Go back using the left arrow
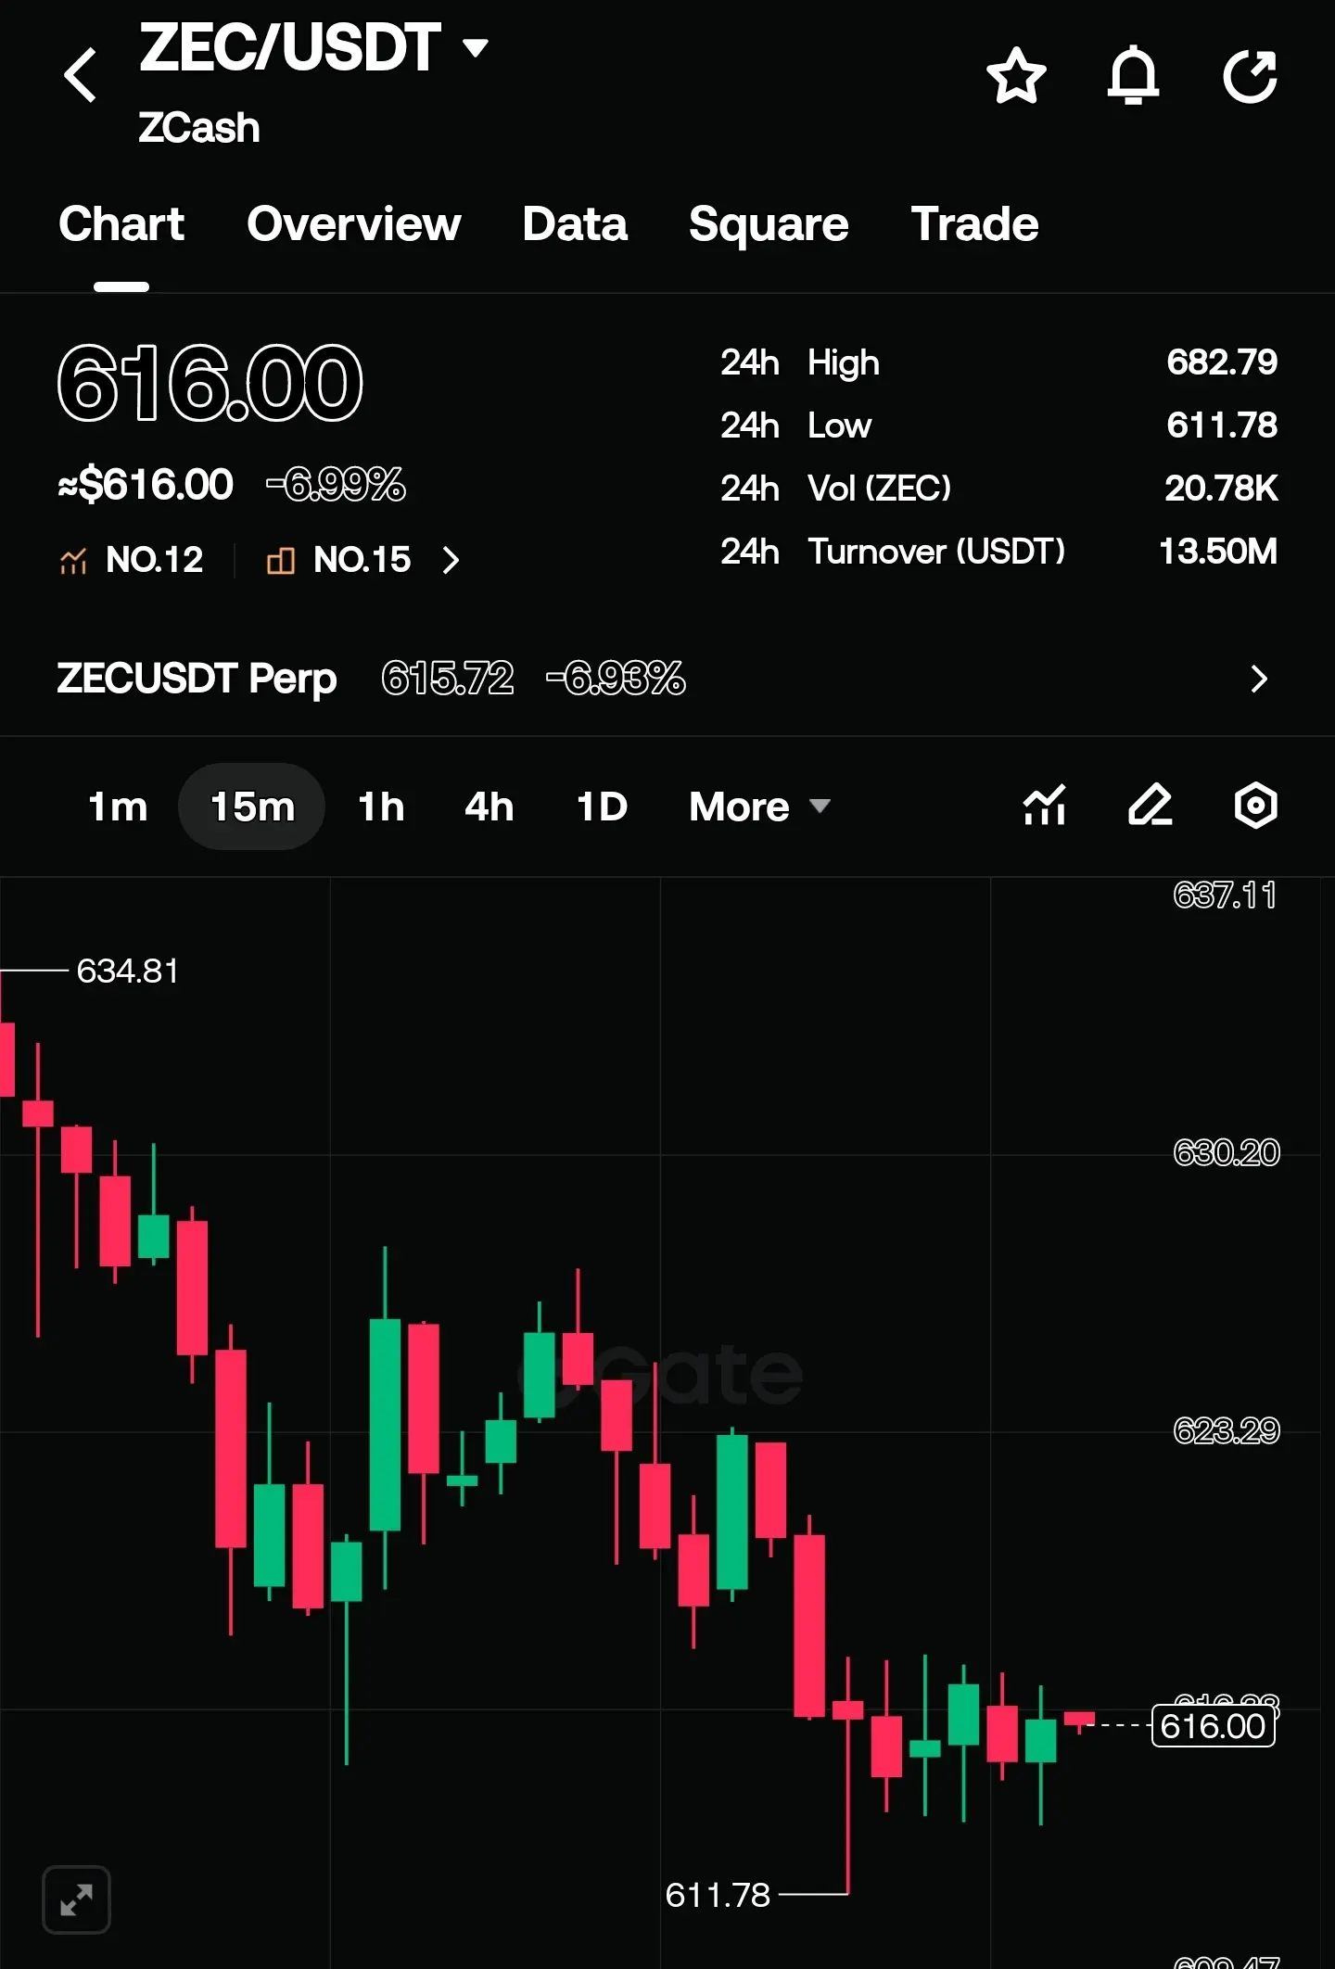 [x=81, y=75]
